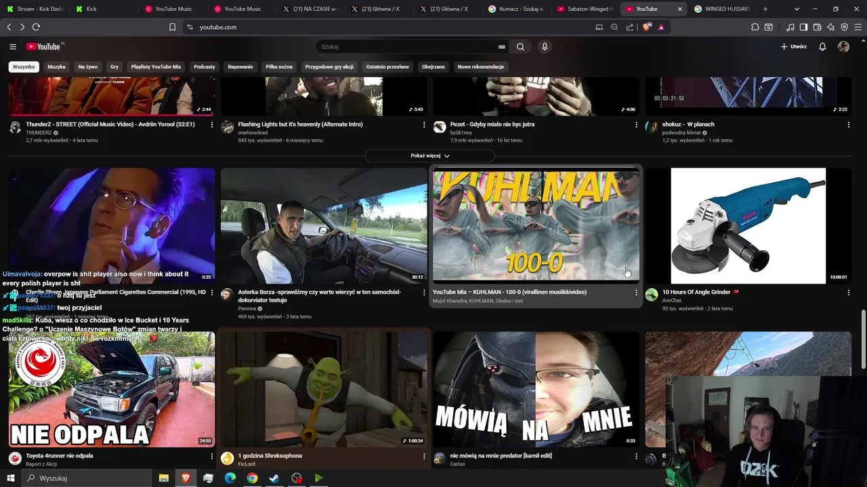Open Brave Leo AI sparkle icon
Image resolution: width=867 pixels, height=487 pixels.
pos(830,27)
